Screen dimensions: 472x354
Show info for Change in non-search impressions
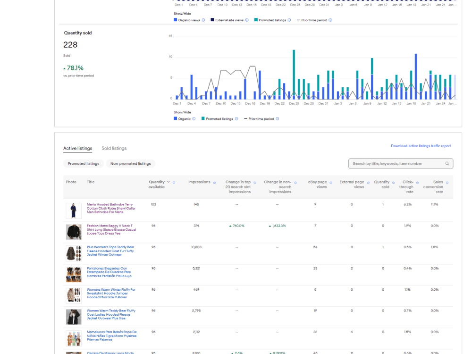pyautogui.click(x=295, y=183)
